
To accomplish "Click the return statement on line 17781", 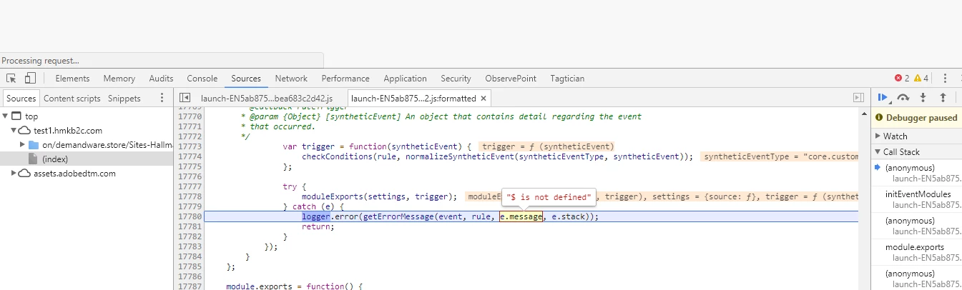I will pyautogui.click(x=318, y=226).
